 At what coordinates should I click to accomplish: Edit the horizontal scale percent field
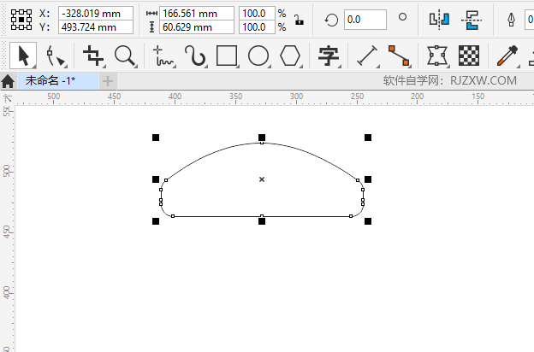[257, 14]
